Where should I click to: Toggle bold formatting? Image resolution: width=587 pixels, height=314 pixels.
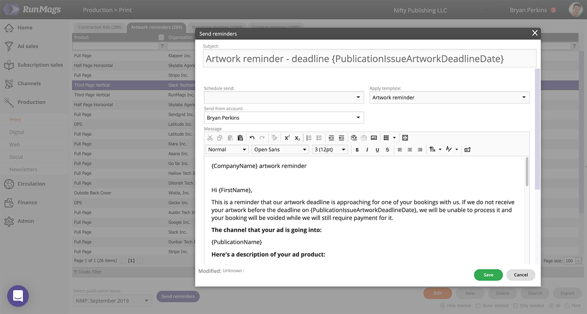pos(357,150)
